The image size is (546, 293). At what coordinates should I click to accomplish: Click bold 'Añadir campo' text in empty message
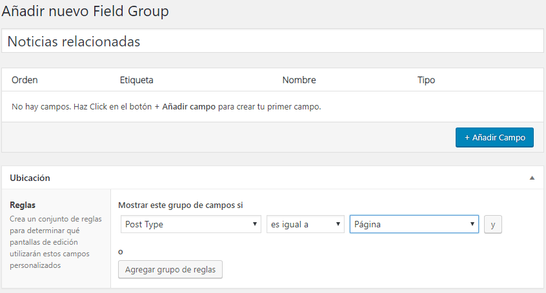point(189,106)
